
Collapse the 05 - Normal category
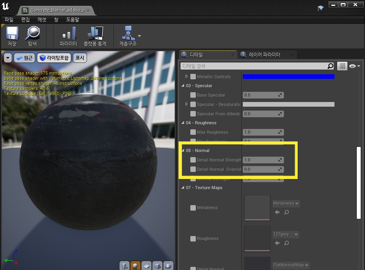tap(183, 150)
